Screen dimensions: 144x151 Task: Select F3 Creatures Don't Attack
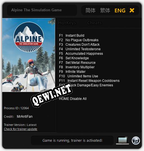click(79, 45)
